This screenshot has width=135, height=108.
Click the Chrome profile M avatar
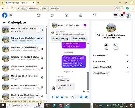tap(127, 8)
